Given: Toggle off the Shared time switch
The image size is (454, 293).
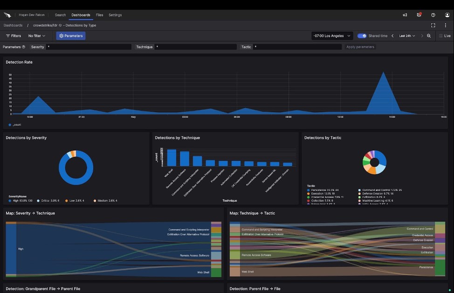Looking at the screenshot, I should coord(361,35).
